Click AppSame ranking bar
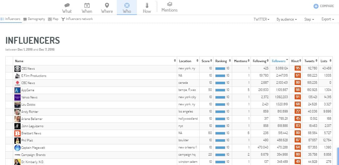 [x=220, y=90]
